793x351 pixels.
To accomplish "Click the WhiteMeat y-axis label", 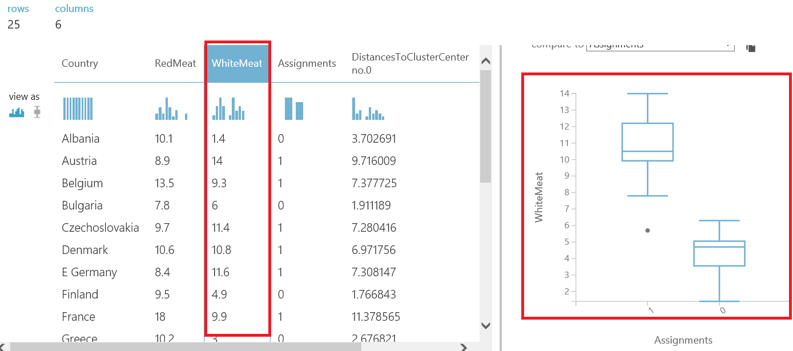I will pos(538,197).
